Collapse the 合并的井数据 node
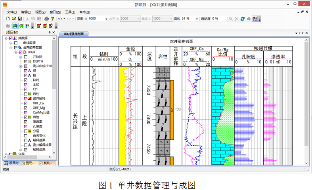 coord(11,47)
